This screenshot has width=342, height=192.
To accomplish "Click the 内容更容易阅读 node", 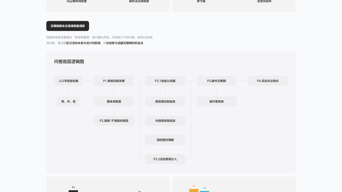I will [x=165, y=121].
